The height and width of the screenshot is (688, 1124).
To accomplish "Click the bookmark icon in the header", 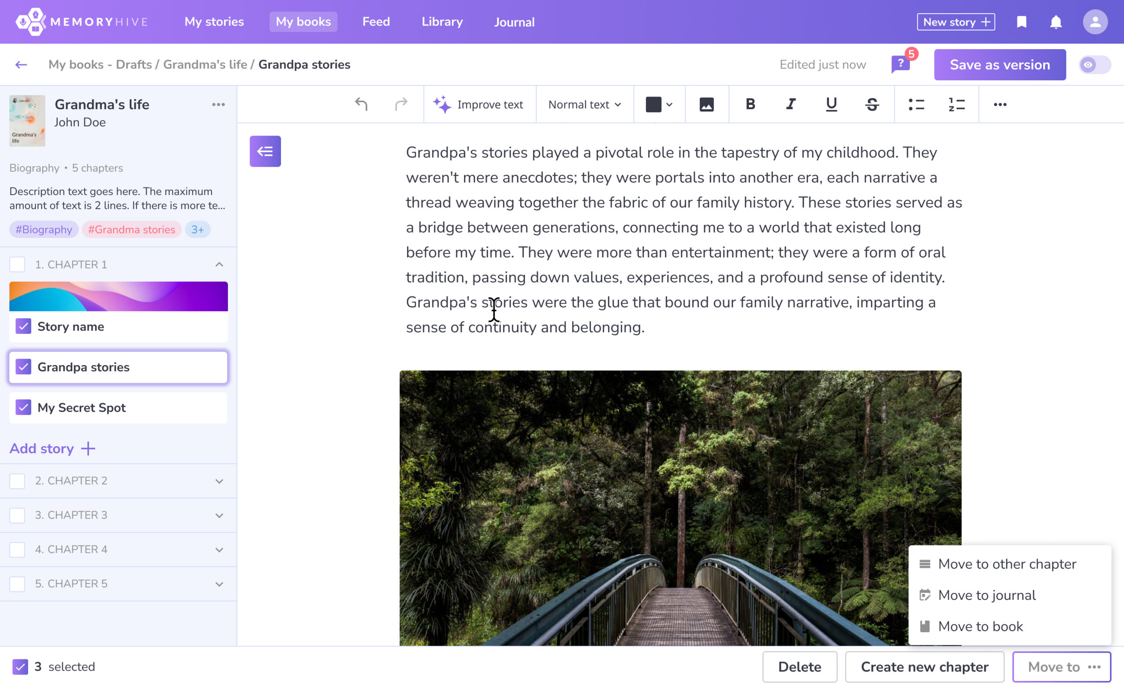I will [x=1021, y=22].
